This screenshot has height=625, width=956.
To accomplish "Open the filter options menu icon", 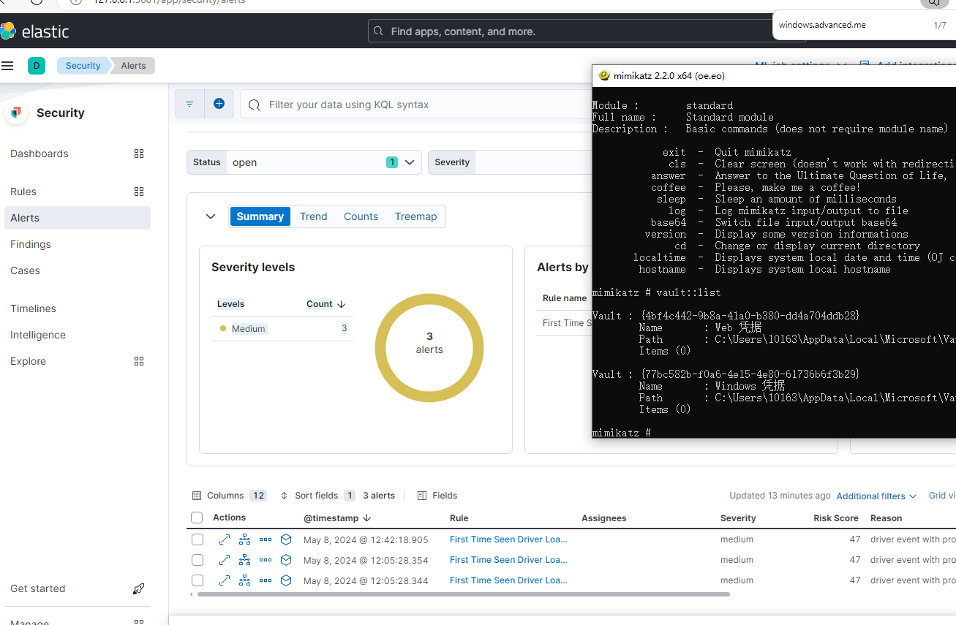I will pos(189,104).
